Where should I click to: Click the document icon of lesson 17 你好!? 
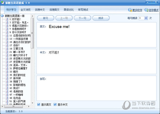(7, 45)
